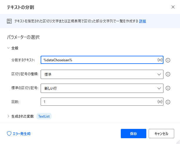Open the 詳細 link
This screenshot has width=180, height=144.
(143, 21)
